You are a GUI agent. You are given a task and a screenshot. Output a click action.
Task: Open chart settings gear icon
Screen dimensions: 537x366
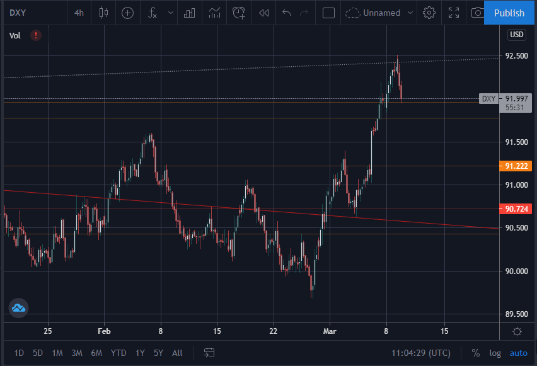[x=429, y=13]
